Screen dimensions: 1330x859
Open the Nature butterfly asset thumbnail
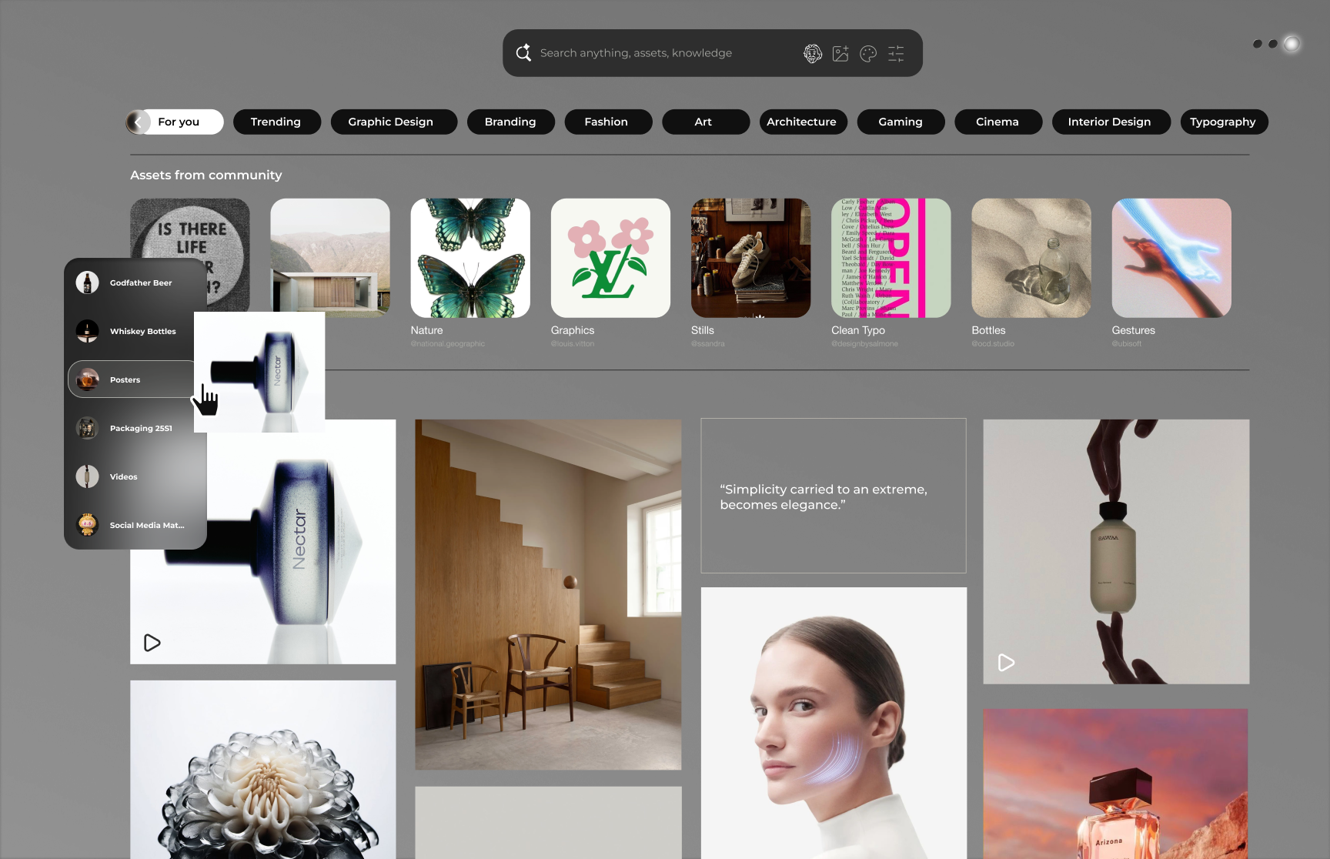(470, 258)
